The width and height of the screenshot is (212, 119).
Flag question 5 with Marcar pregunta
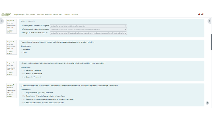(10, 52)
